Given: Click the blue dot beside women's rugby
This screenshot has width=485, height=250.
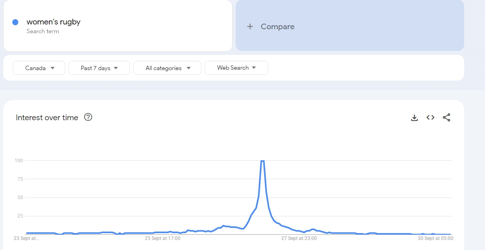Looking at the screenshot, I should point(16,22).
